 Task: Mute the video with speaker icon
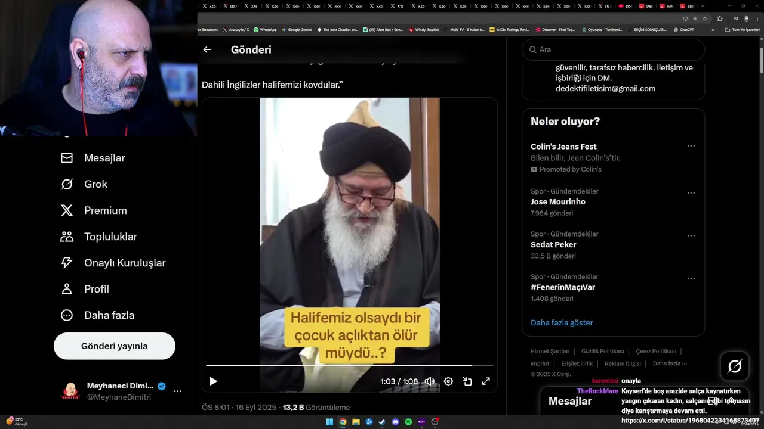[429, 381]
